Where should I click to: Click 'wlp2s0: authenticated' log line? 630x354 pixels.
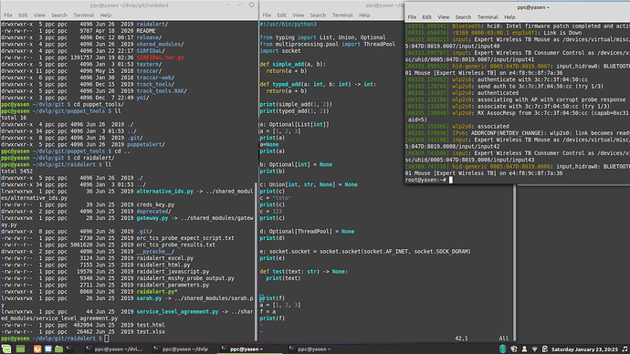click(486, 93)
